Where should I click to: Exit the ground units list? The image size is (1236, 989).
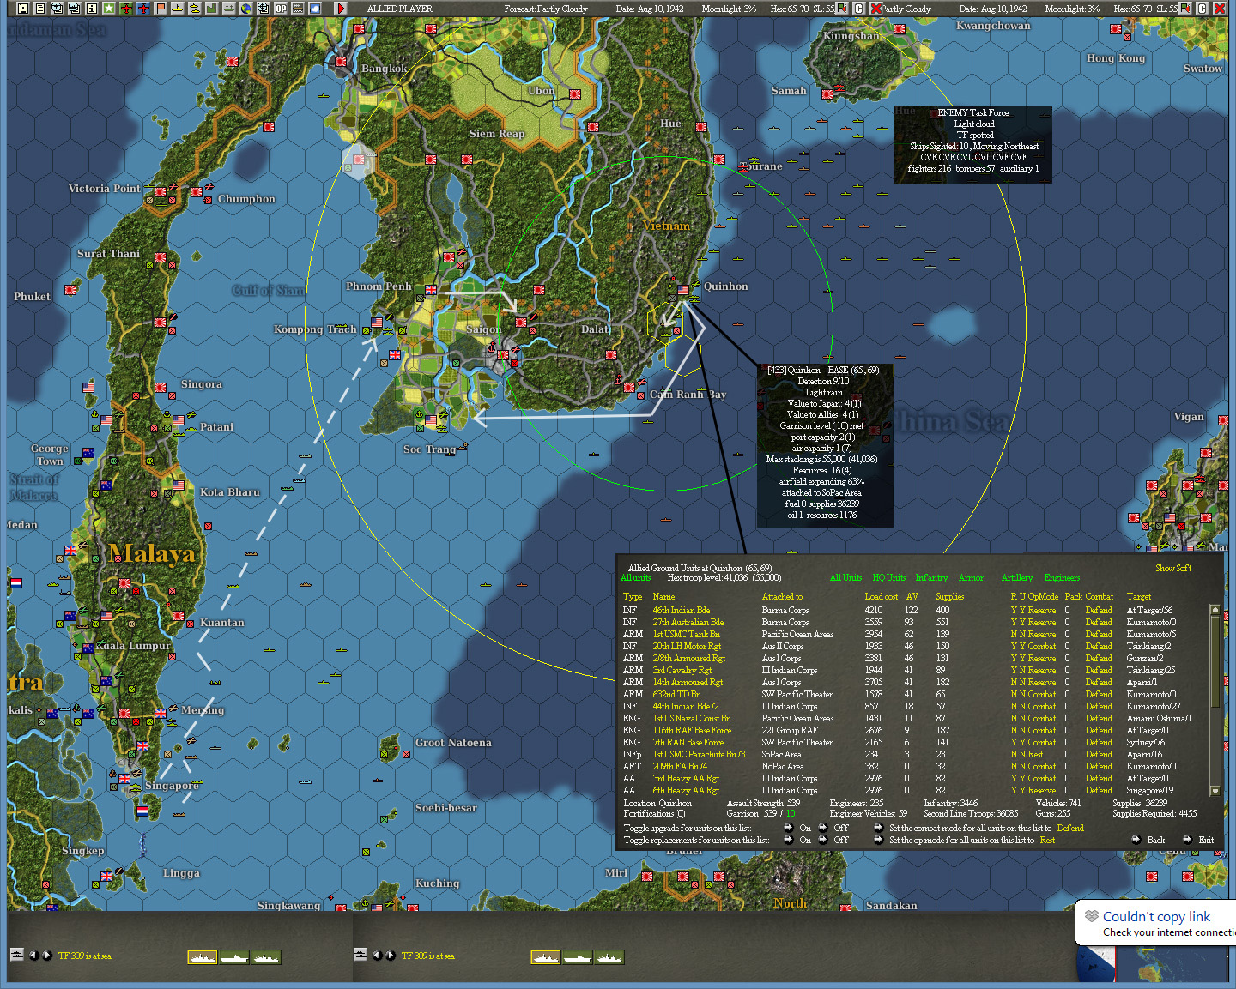(x=1206, y=840)
